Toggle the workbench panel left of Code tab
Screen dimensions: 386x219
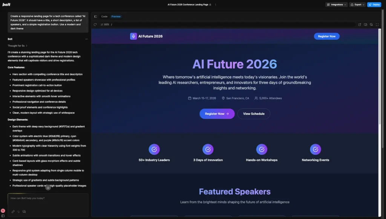[96, 17]
